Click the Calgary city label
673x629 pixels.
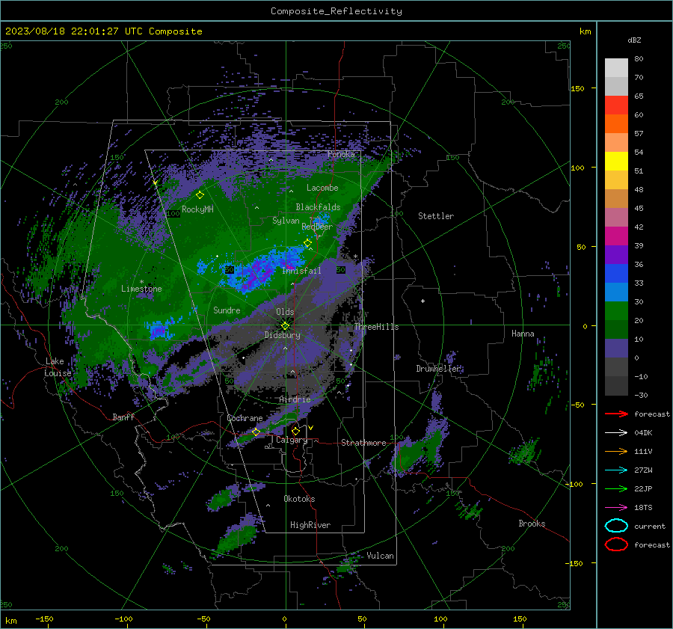[x=292, y=440]
